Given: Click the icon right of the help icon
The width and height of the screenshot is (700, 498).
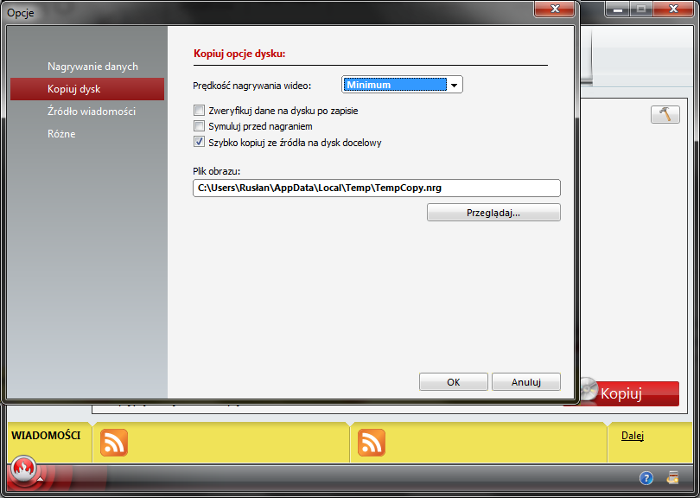Looking at the screenshot, I should (672, 478).
